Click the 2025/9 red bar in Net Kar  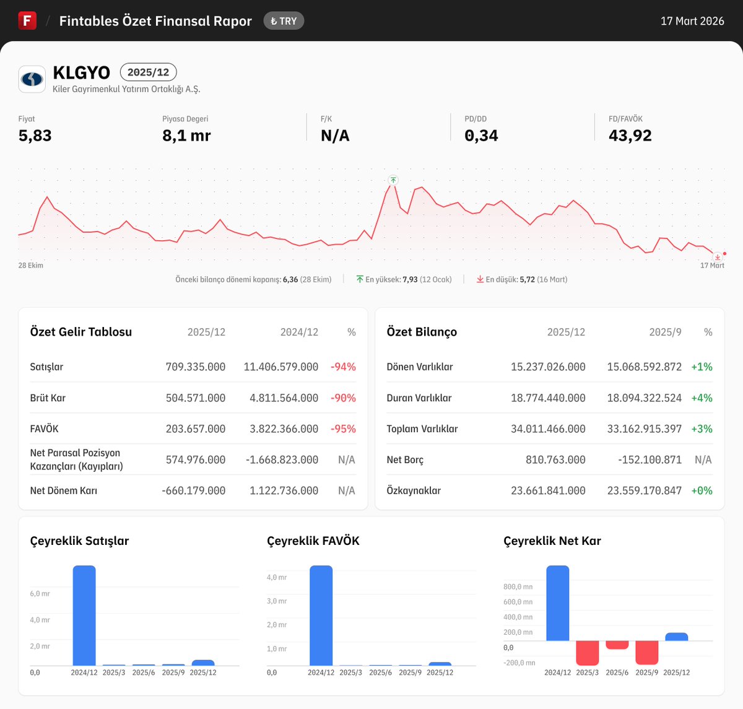point(647,653)
